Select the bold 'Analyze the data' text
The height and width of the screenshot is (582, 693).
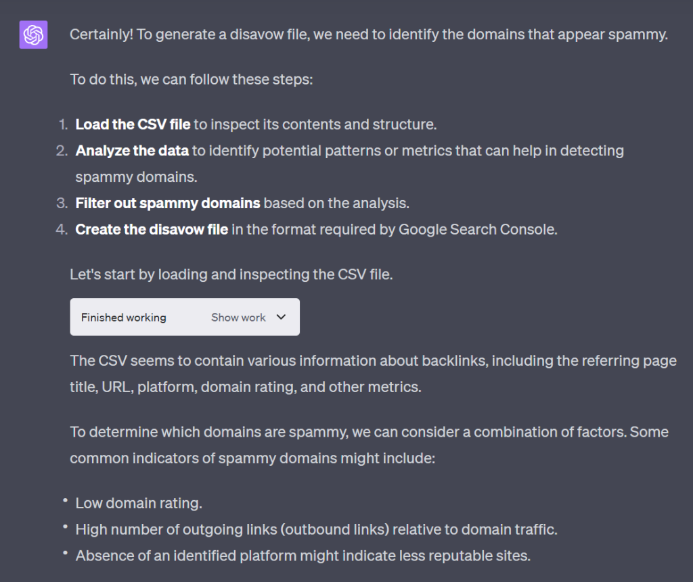point(132,151)
